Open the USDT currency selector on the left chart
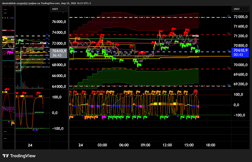The height and width of the screenshot is (162, 252). (x=55, y=9)
